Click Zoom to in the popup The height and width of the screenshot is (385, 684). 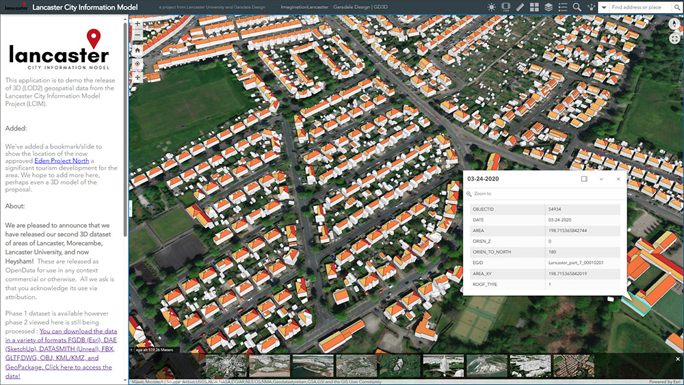click(x=482, y=194)
